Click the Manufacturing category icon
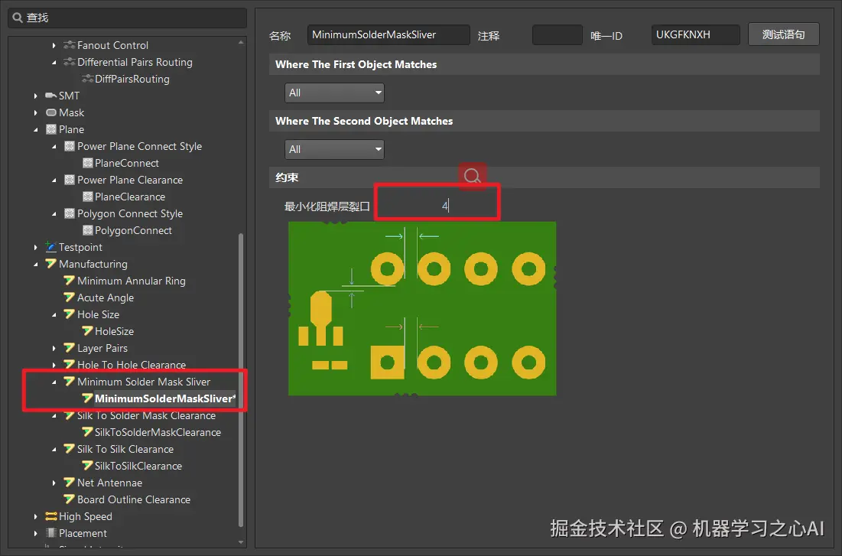842x556 pixels. [x=51, y=264]
